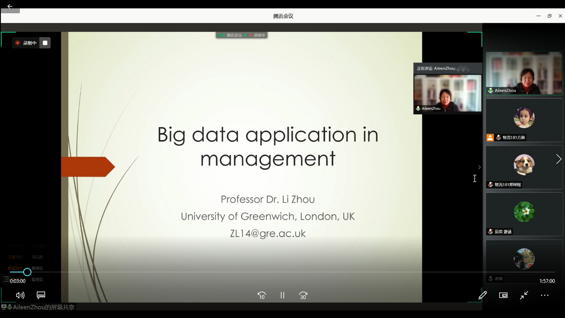The width and height of the screenshot is (565, 318).
Task: Click the seek bar playhead handle
Action: click(27, 272)
